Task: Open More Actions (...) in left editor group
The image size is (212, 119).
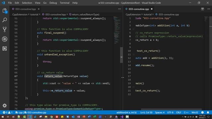Action: point(119,9)
